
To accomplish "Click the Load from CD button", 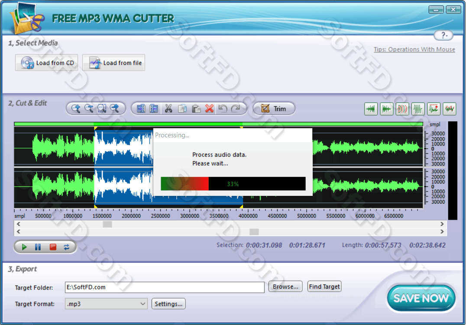I will pos(47,63).
